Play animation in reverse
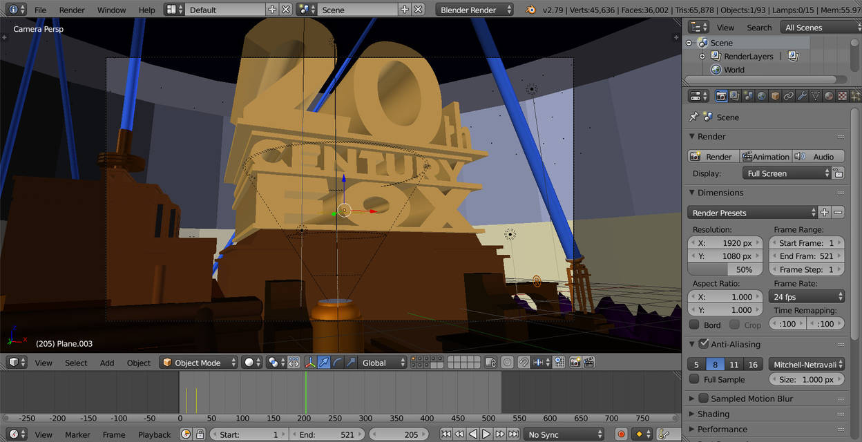Viewport: 862px width, 442px height. tap(472, 434)
